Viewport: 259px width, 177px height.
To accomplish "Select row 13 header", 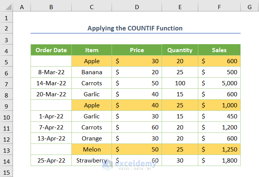I will [x=6, y=150].
